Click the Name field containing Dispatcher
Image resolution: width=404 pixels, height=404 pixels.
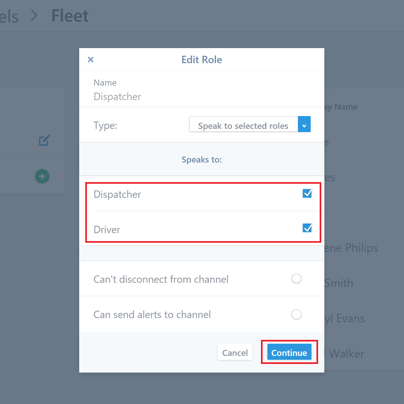pos(202,89)
